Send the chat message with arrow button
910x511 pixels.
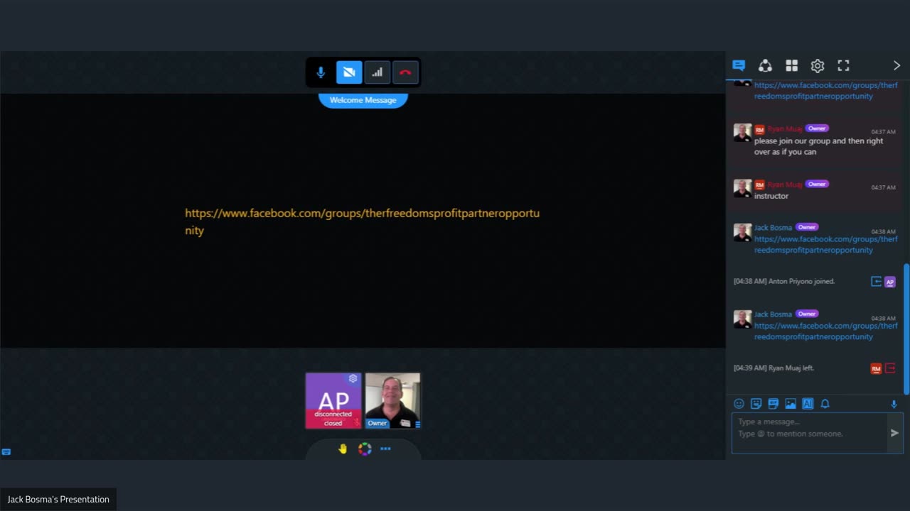point(895,433)
